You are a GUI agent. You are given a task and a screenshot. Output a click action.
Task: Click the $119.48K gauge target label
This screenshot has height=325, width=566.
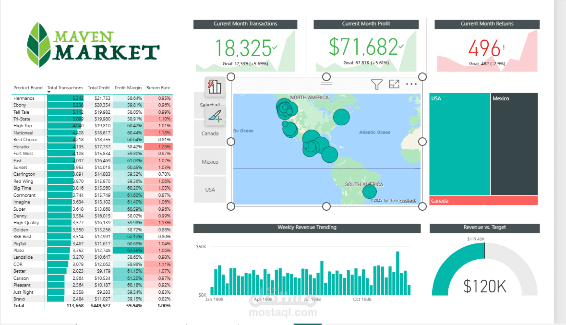pyautogui.click(x=476, y=239)
